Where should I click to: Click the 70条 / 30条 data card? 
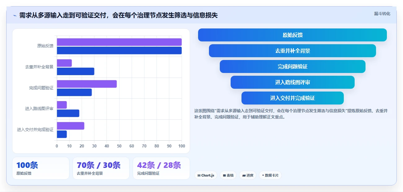(101, 168)
